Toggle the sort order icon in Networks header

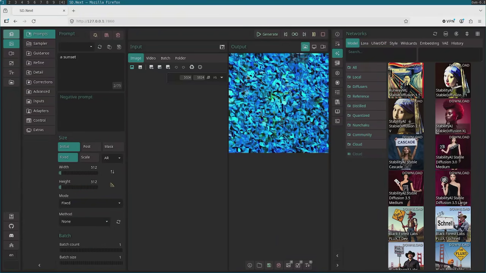coord(467,34)
